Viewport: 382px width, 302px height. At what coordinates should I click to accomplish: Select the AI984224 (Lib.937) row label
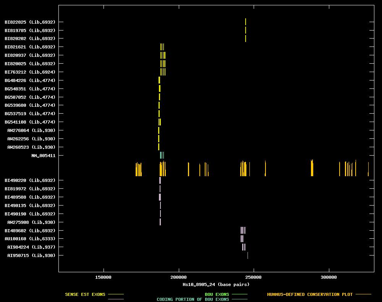pos(31,247)
